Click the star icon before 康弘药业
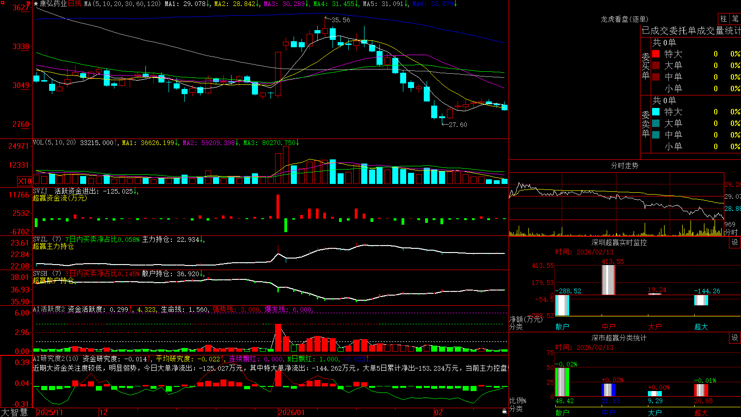 coord(36,4)
